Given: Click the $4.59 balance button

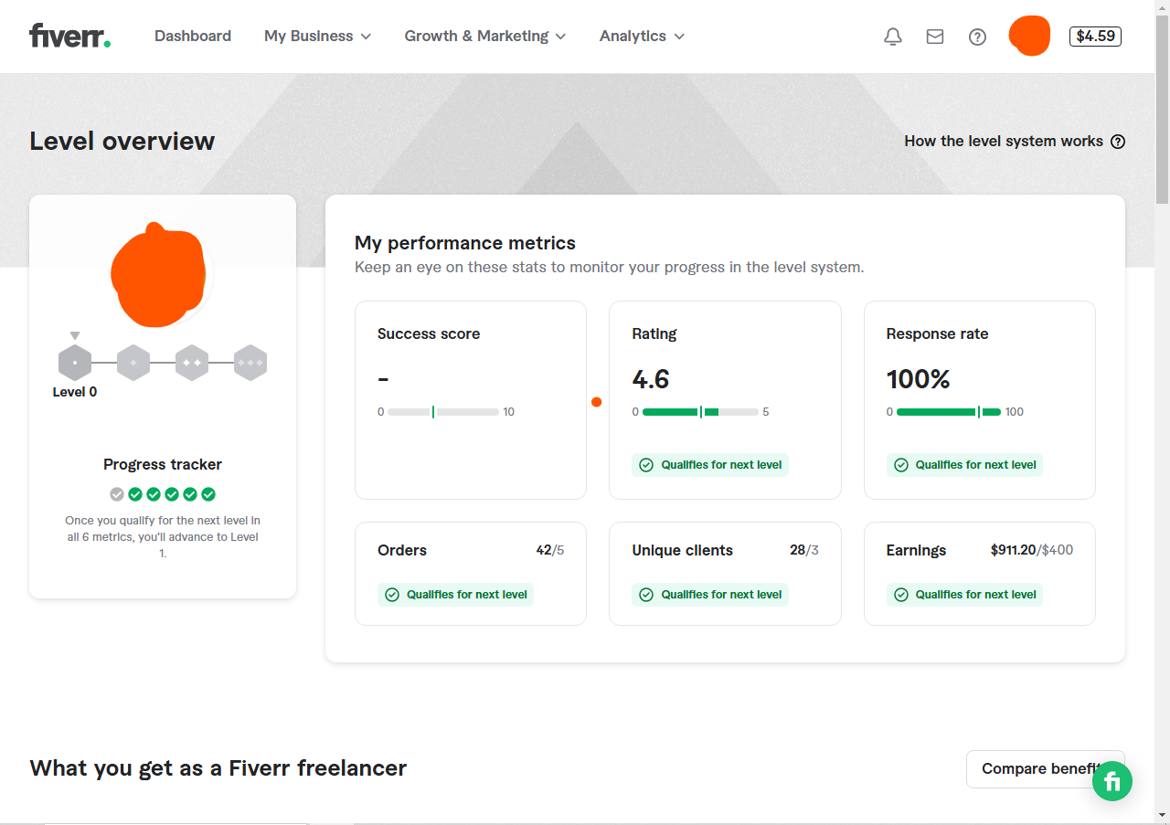Looking at the screenshot, I should pyautogui.click(x=1095, y=37).
